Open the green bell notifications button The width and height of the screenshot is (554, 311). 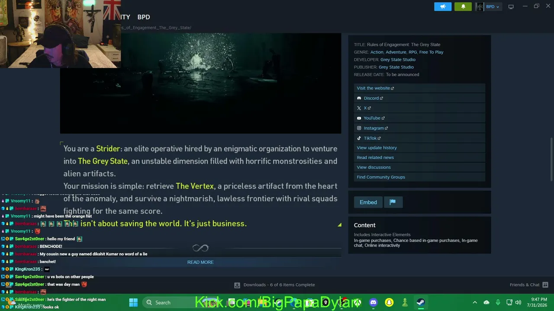point(463,6)
